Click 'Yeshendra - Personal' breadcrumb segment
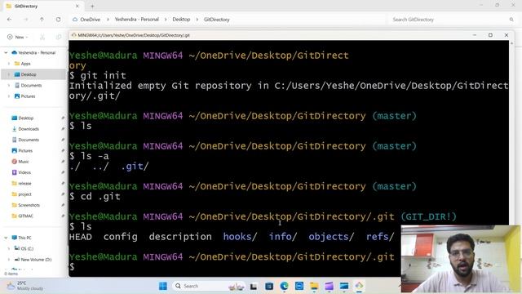 [137, 20]
